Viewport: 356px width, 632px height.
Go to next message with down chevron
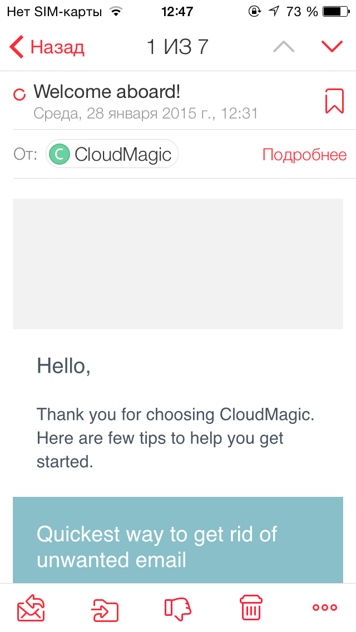pyautogui.click(x=332, y=47)
